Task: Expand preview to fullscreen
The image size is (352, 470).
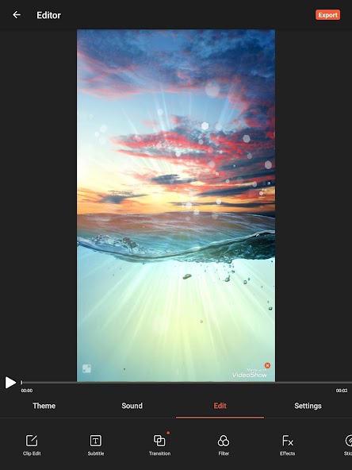Action: 86,368
